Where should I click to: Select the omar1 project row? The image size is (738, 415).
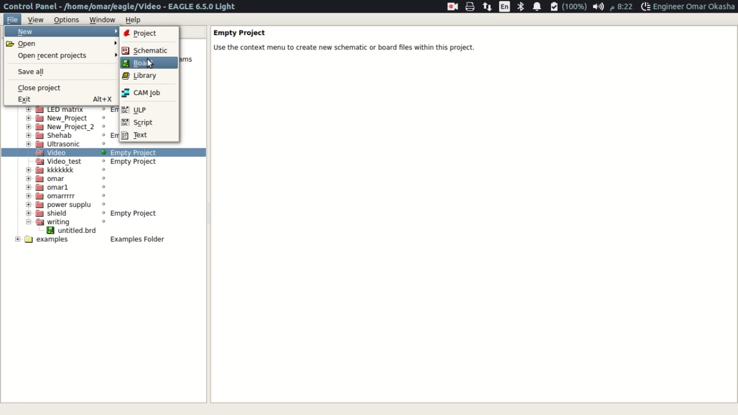pos(104,188)
